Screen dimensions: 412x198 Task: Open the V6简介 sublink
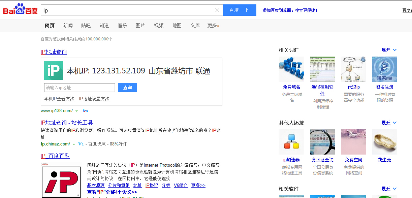point(181,185)
